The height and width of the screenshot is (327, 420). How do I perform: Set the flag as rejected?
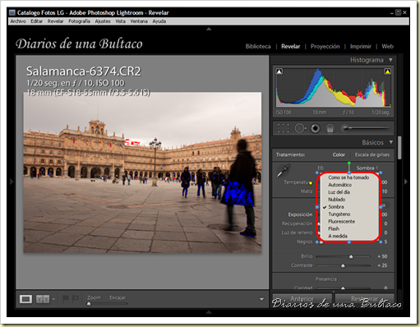coord(75,298)
